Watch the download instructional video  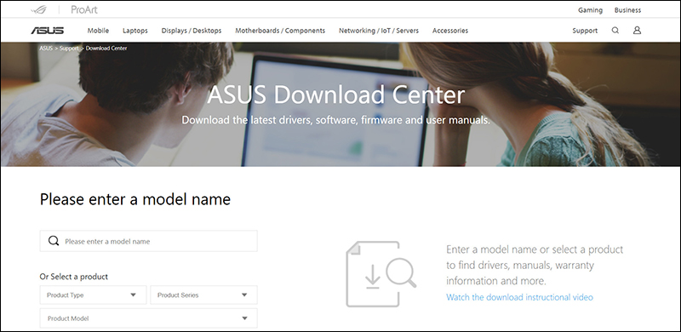point(519,297)
